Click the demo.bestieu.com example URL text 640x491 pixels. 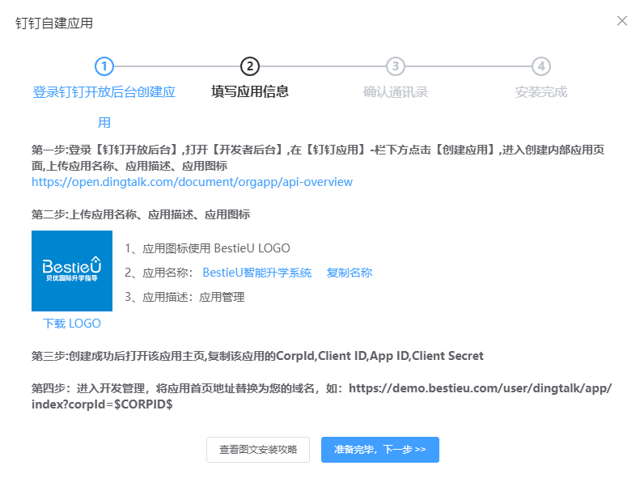[x=322, y=396]
